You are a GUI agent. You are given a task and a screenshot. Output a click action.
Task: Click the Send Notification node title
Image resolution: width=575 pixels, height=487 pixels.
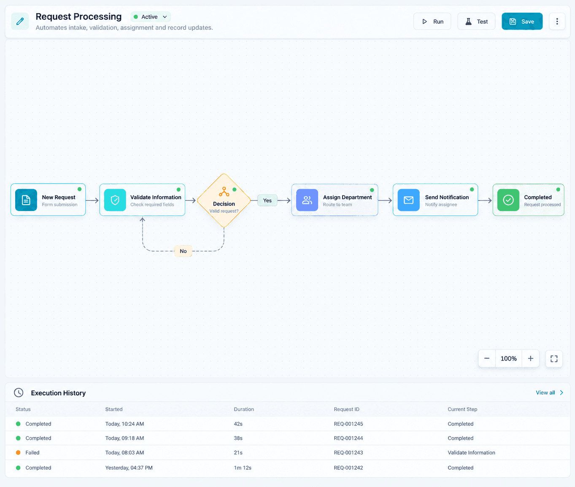click(447, 197)
